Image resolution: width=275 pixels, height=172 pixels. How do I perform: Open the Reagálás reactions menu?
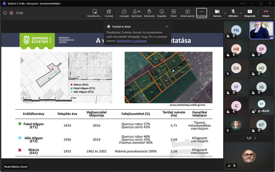point(162,13)
